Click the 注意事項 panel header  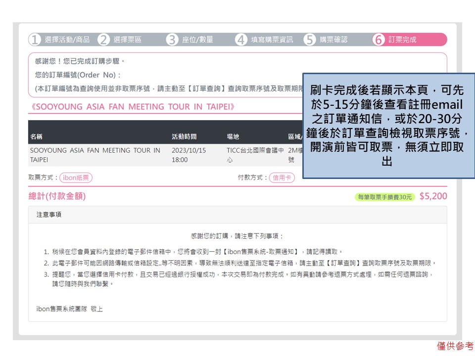[x=237, y=215]
